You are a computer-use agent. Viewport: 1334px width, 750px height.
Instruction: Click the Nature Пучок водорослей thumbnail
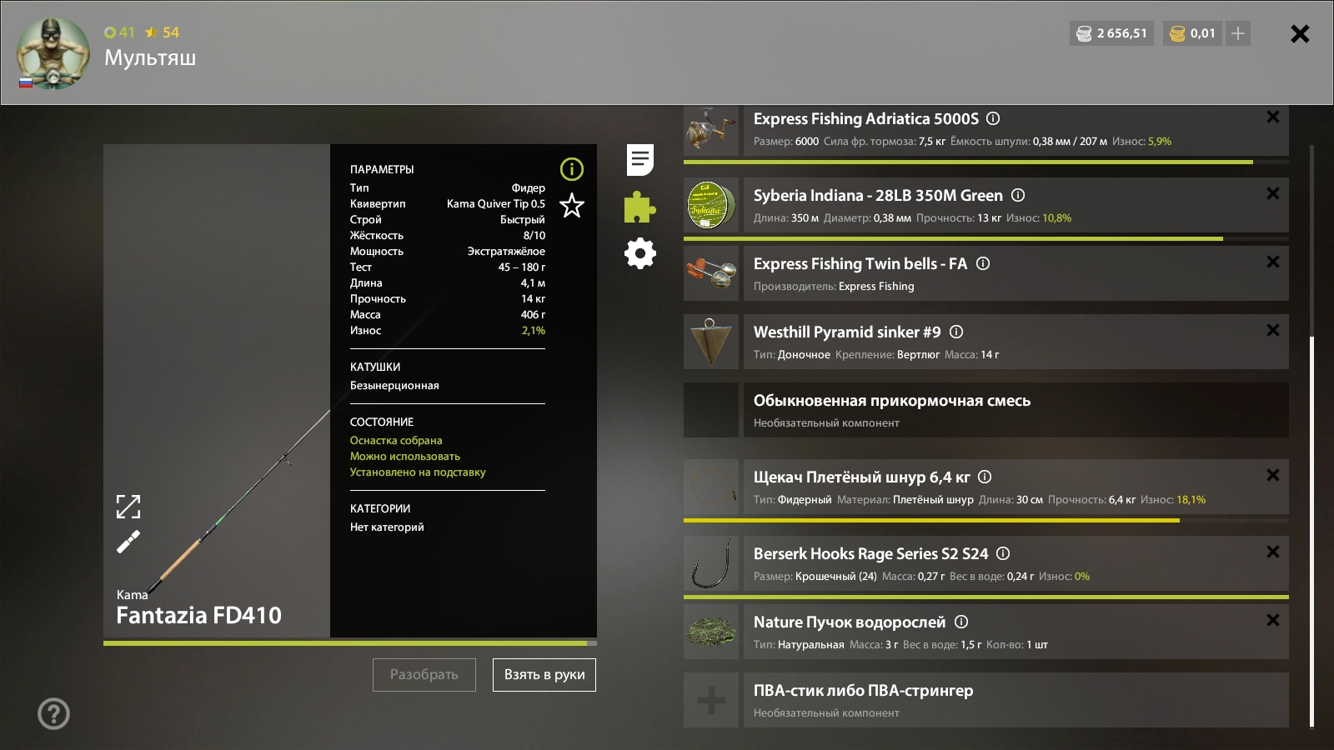[711, 632]
